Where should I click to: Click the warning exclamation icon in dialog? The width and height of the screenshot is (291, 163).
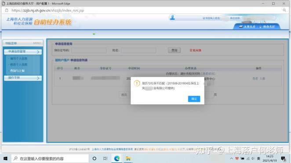click(x=137, y=83)
